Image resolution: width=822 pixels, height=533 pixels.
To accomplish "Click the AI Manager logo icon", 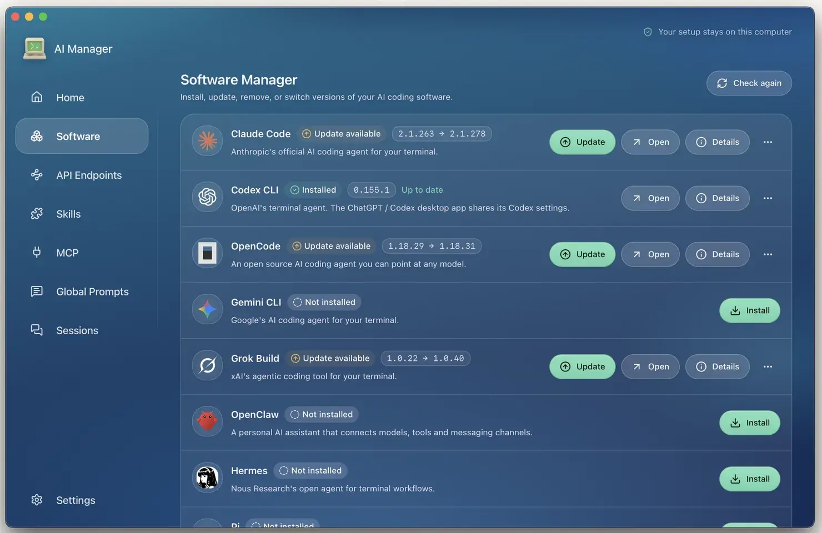I will pos(34,48).
